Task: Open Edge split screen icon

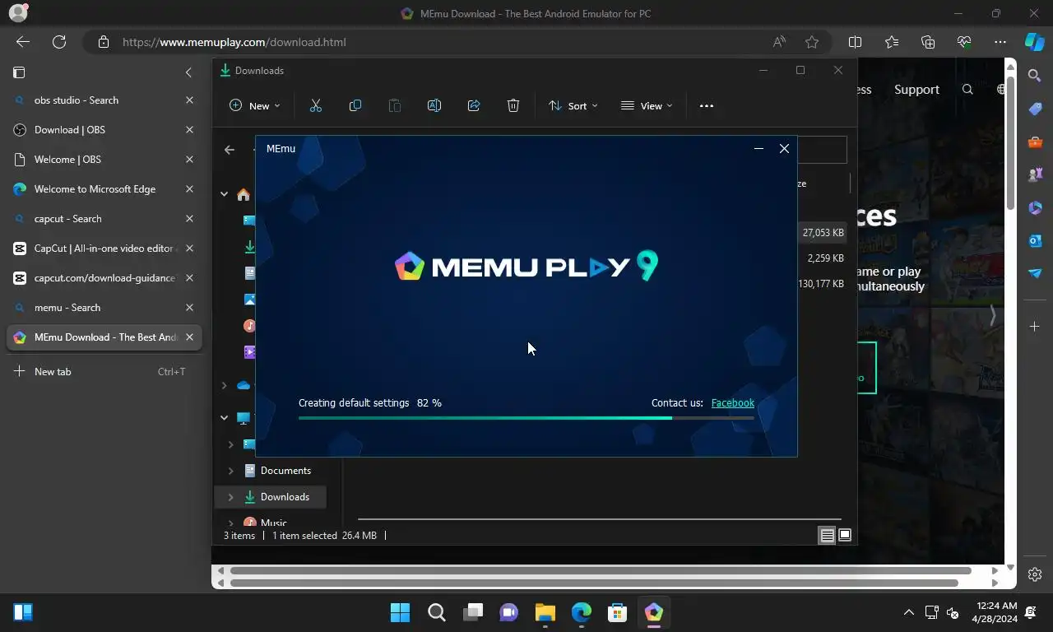Action: point(855,42)
